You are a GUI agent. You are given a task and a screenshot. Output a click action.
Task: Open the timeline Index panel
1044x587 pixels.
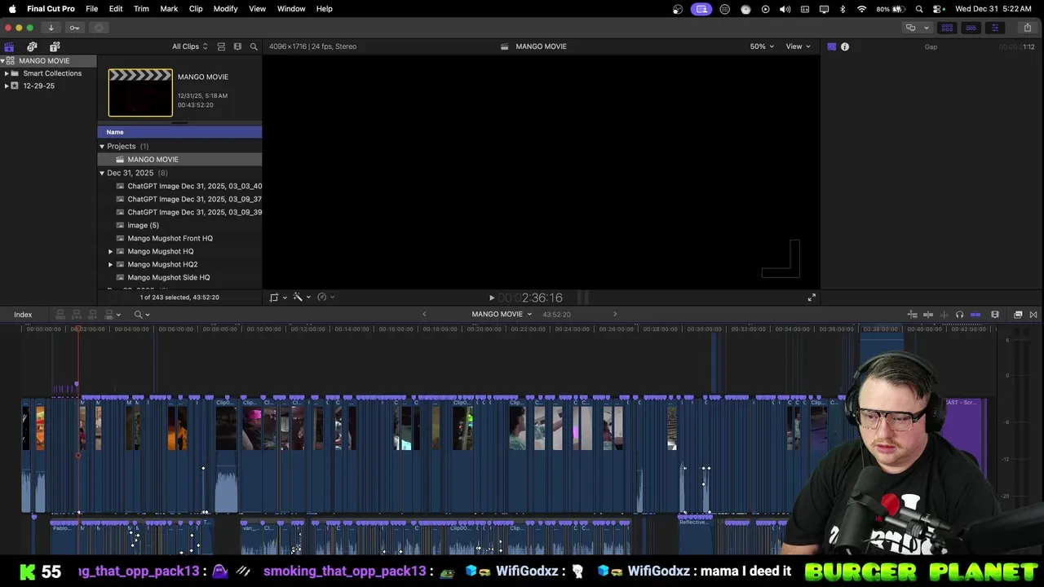(x=23, y=315)
